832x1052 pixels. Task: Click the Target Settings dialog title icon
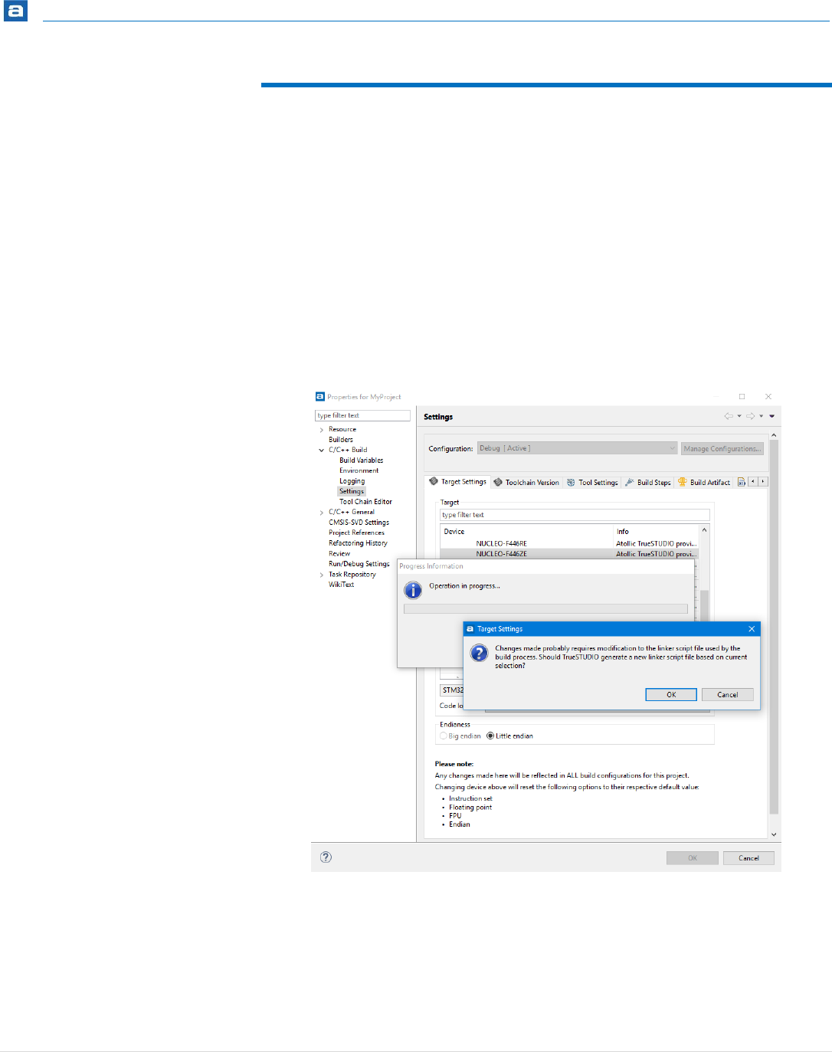pyautogui.click(x=470, y=628)
